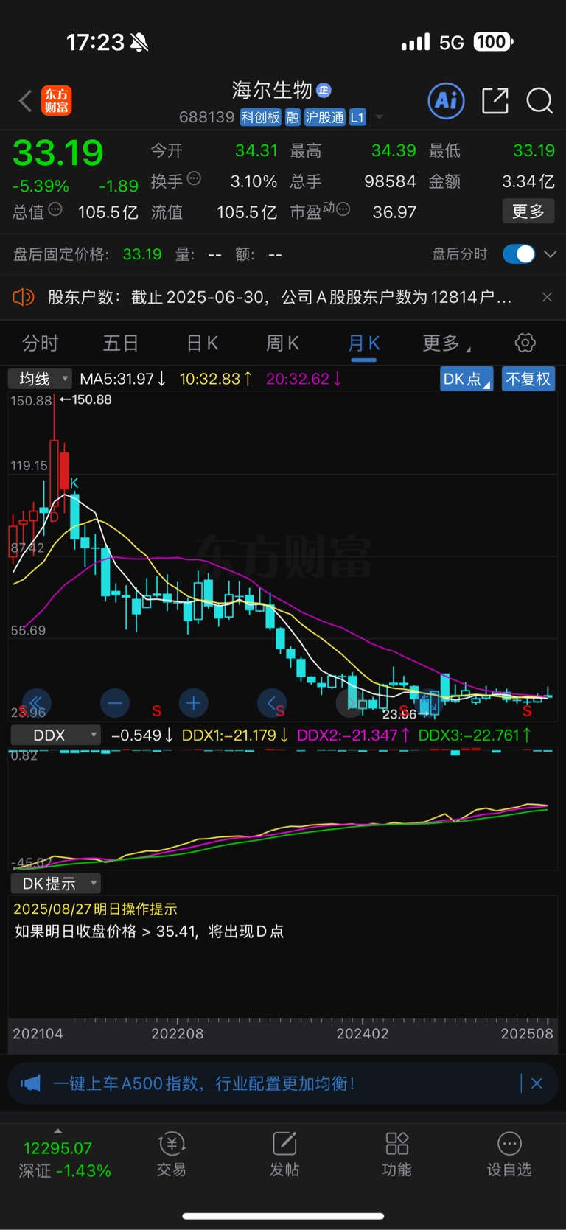Select the 月K tab
This screenshot has width=566, height=1230.
pyautogui.click(x=364, y=343)
